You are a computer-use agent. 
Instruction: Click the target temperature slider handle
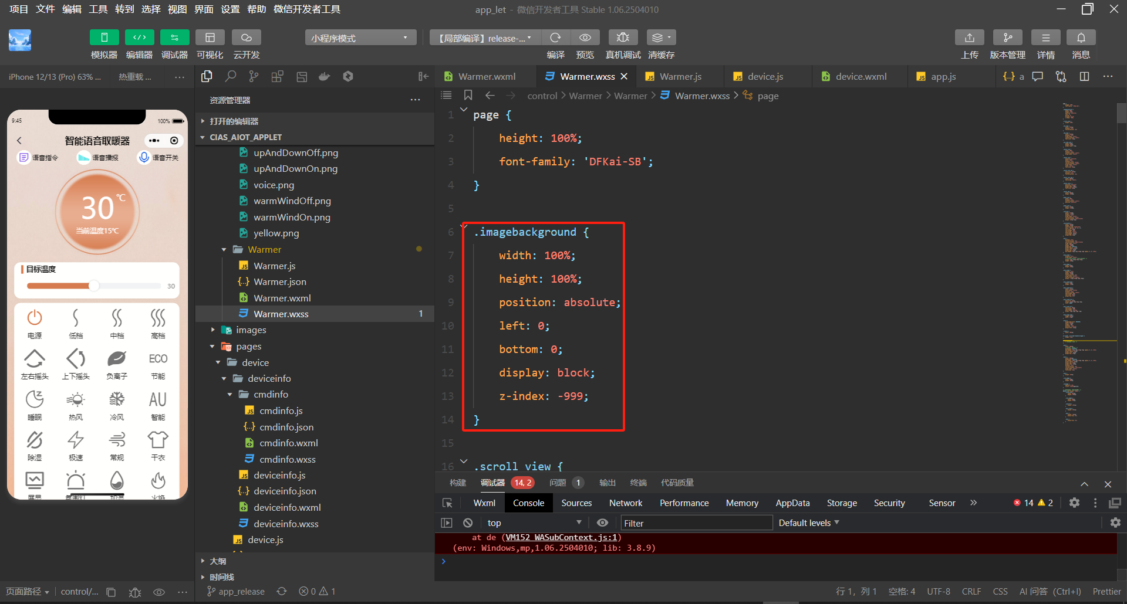[x=94, y=286]
